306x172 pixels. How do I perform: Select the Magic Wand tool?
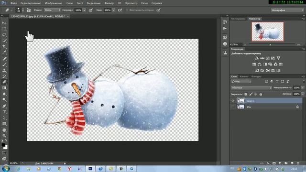[4, 41]
